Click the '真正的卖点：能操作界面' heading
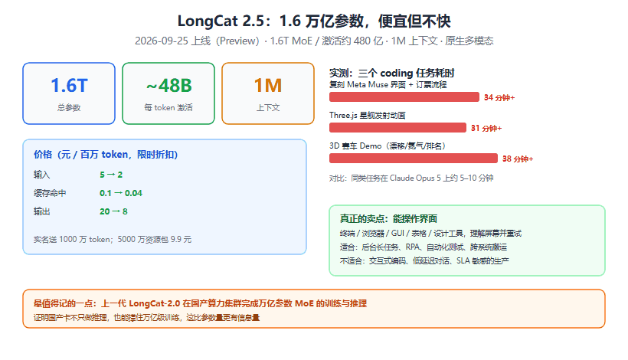The width and height of the screenshot is (628, 360). click(388, 218)
